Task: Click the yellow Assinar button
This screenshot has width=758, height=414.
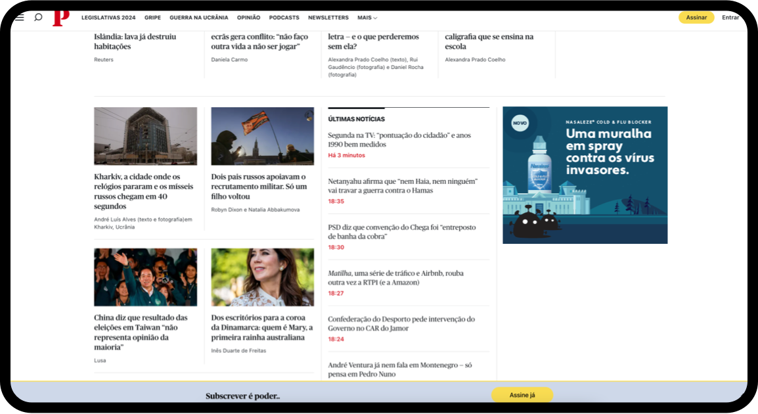Action: pyautogui.click(x=696, y=18)
